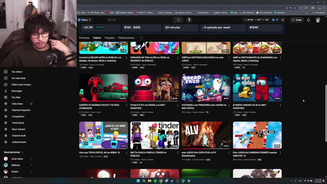327x184 pixels.
Task: Play the Bread & Fred penguin thumbnail
Action: click(x=206, y=88)
